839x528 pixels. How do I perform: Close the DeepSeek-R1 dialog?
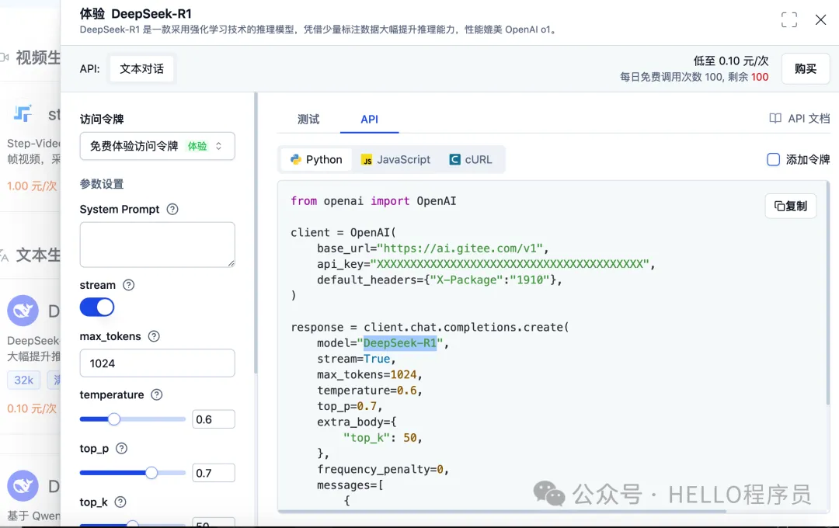click(x=820, y=19)
